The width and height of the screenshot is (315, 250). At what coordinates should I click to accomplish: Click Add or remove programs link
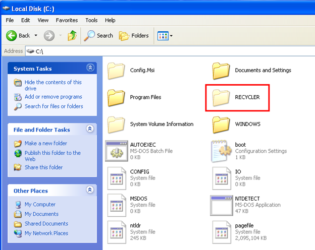coord(53,97)
